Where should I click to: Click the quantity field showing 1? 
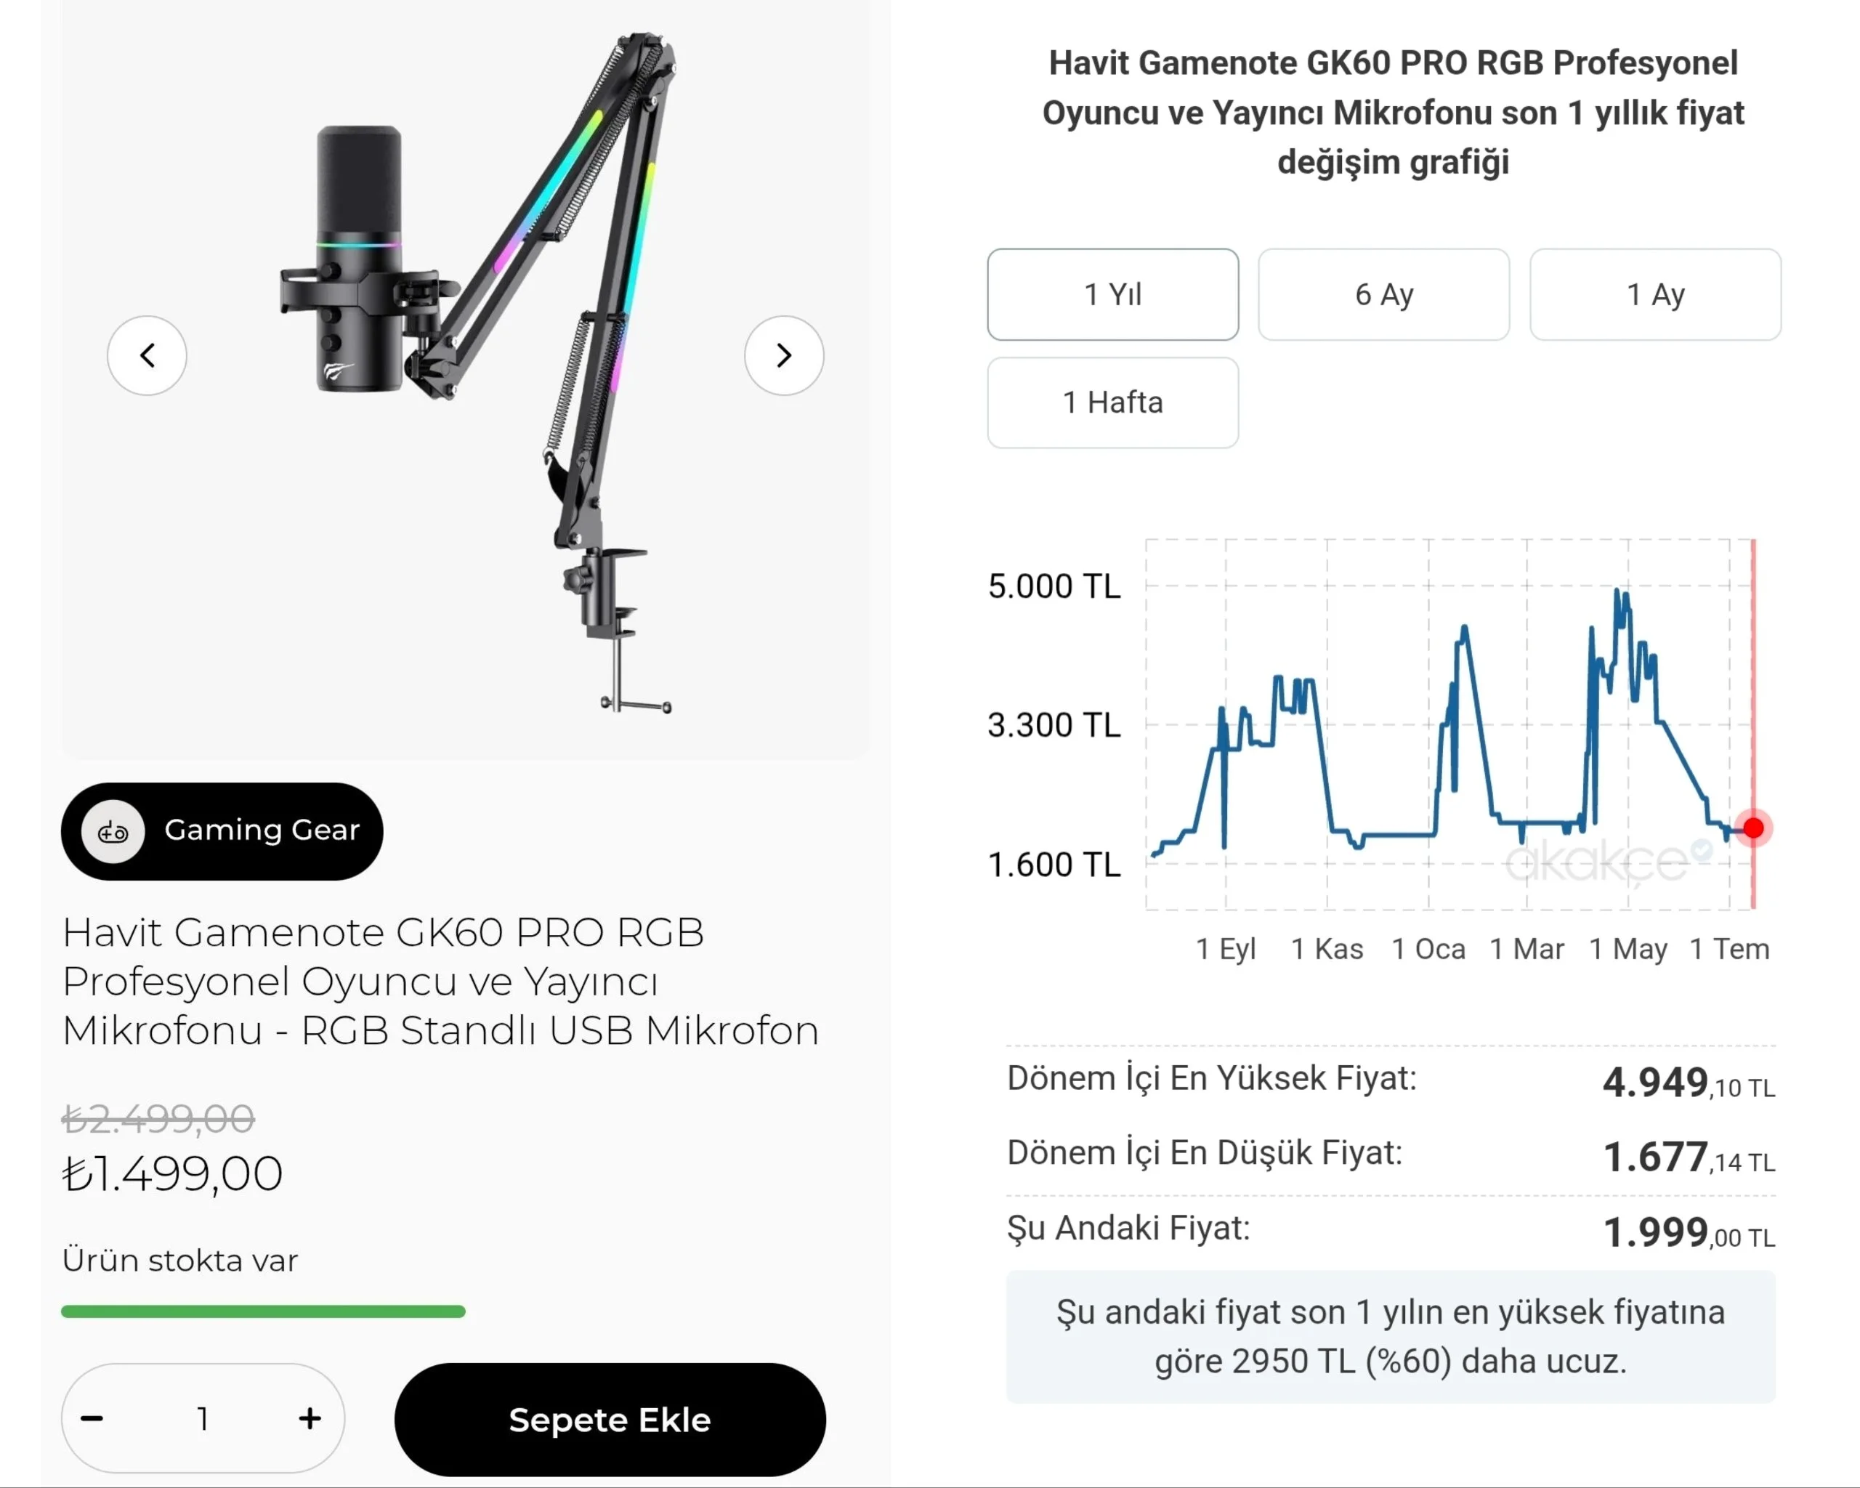tap(203, 1418)
